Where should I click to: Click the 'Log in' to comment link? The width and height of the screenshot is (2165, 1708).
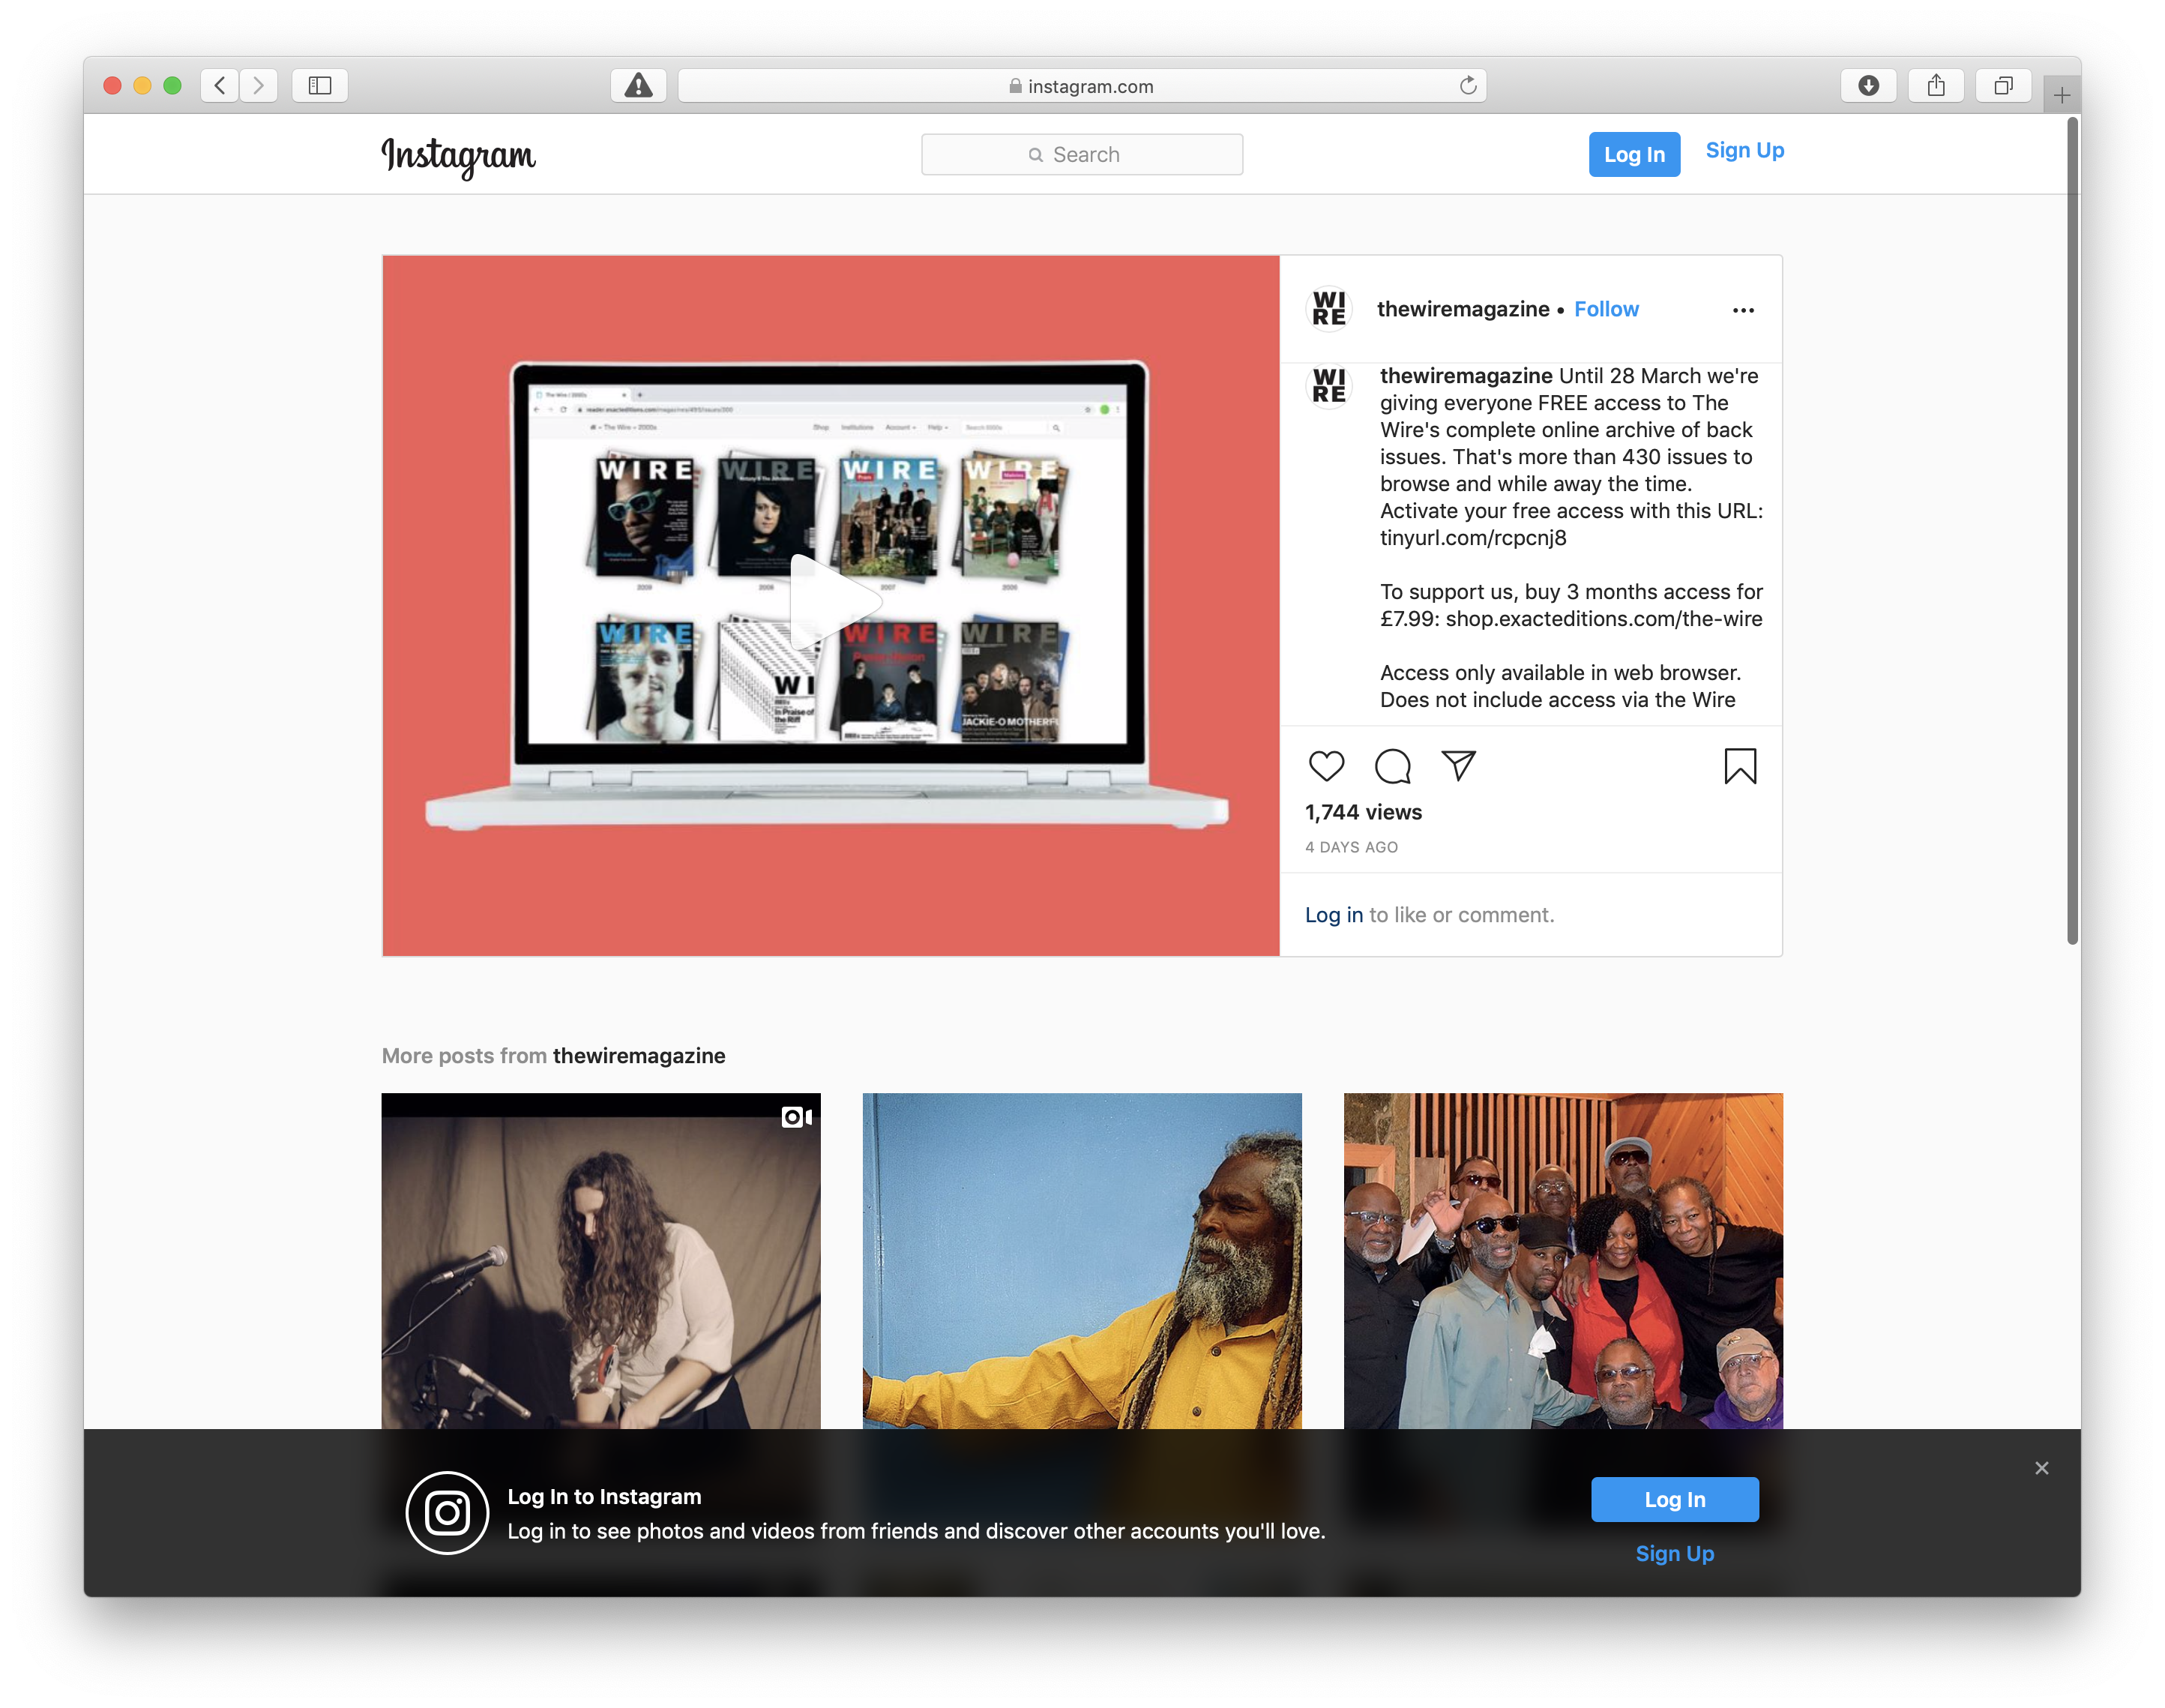point(1334,915)
